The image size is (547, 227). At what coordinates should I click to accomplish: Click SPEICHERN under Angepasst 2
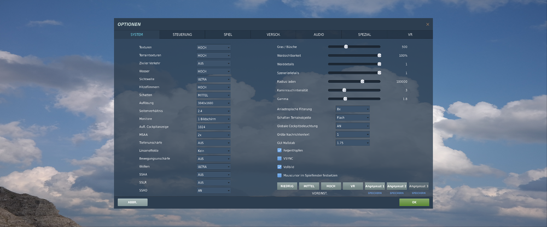point(397,193)
